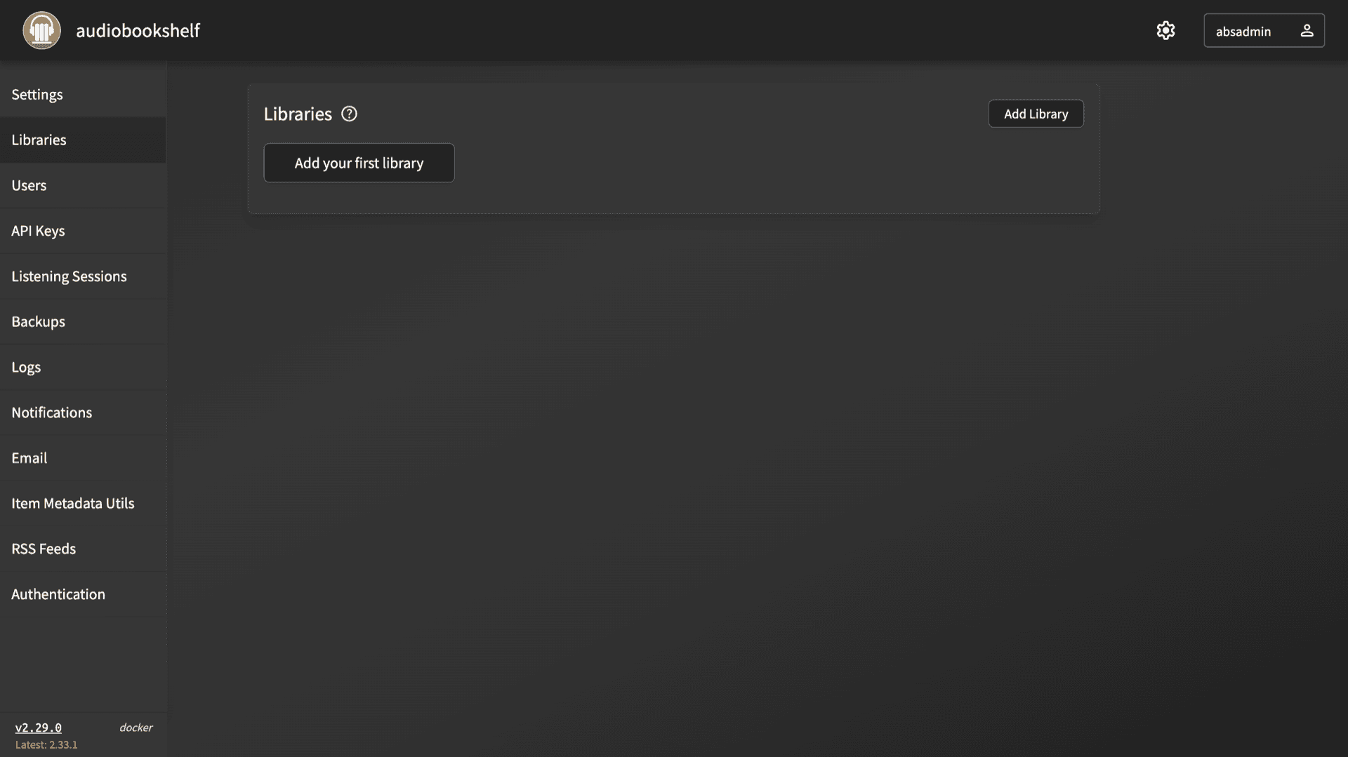Click the v2.29.0 version link
Viewport: 1348px width, 757px height.
point(39,728)
